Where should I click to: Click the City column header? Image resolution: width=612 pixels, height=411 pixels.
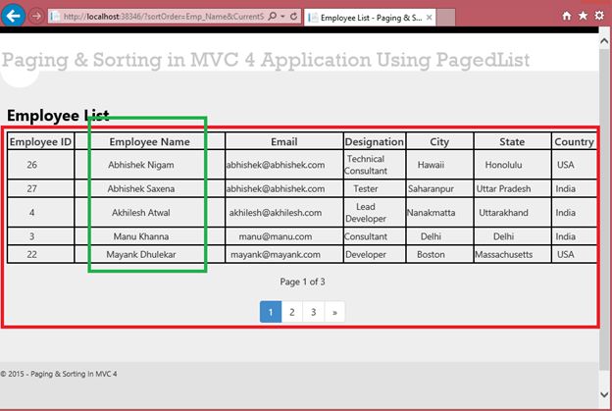click(439, 141)
